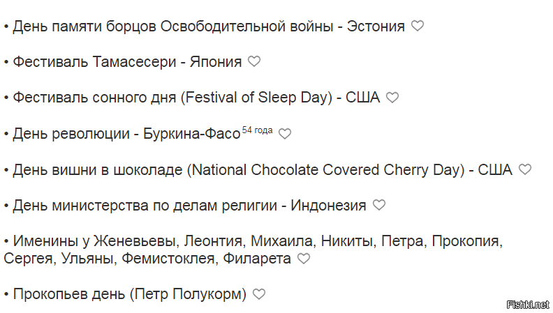Open the Fishki.net watermark link
Viewport: 553px width, 313px height.
pos(528,305)
